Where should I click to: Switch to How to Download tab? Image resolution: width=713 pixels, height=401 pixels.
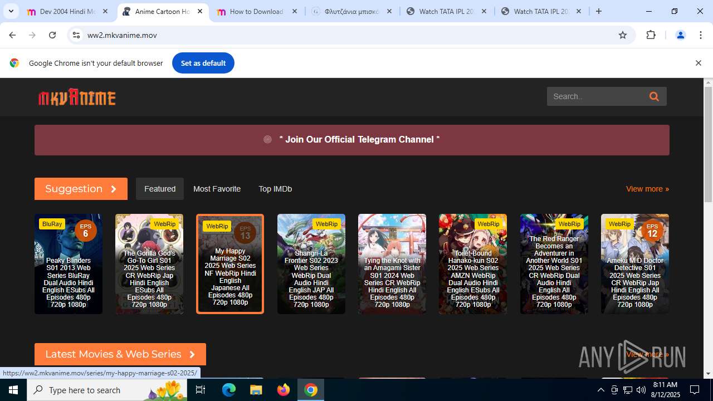(256, 11)
